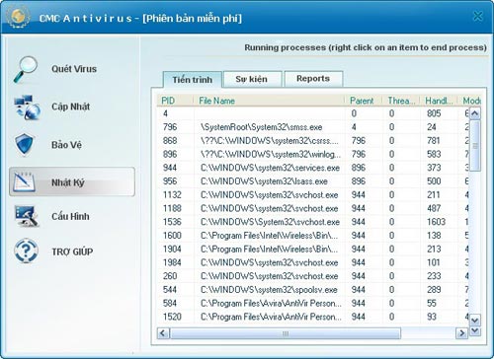
Task: Select the Avira AntiVir process PID 1520
Action: pyautogui.click(x=313, y=317)
